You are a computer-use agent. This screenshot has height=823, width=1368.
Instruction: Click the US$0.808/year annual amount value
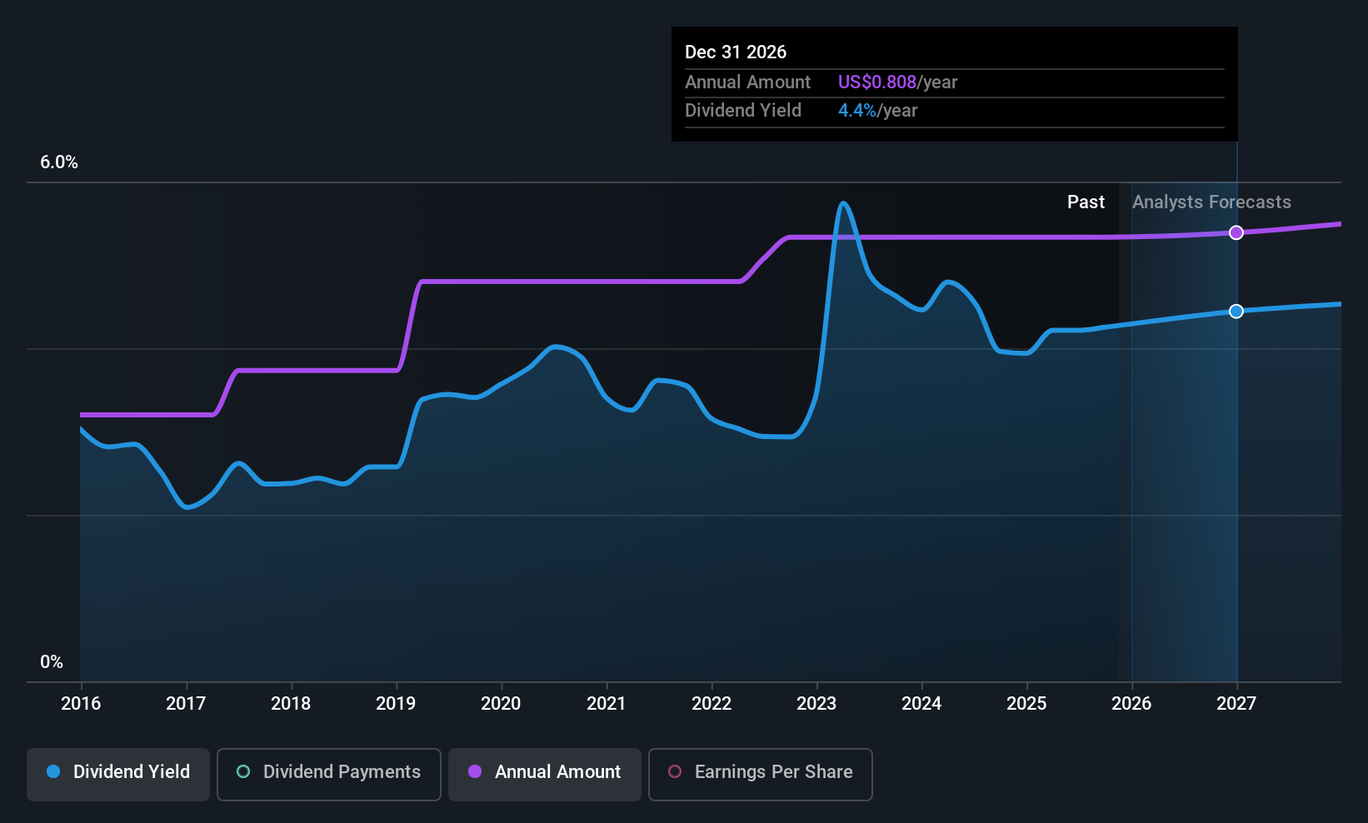point(897,82)
